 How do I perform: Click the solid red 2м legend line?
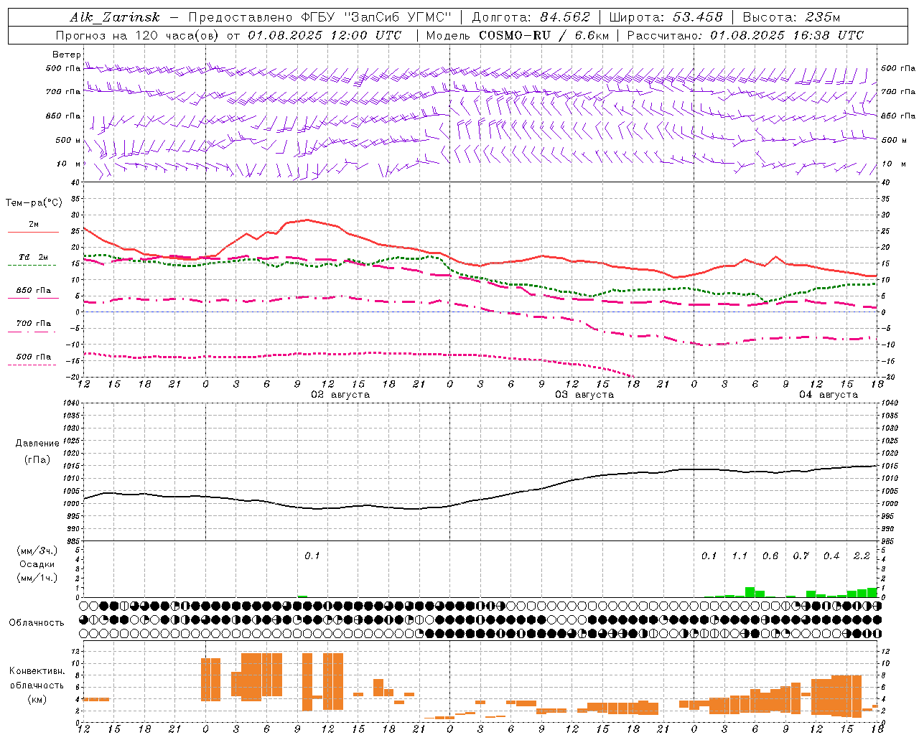[33, 232]
